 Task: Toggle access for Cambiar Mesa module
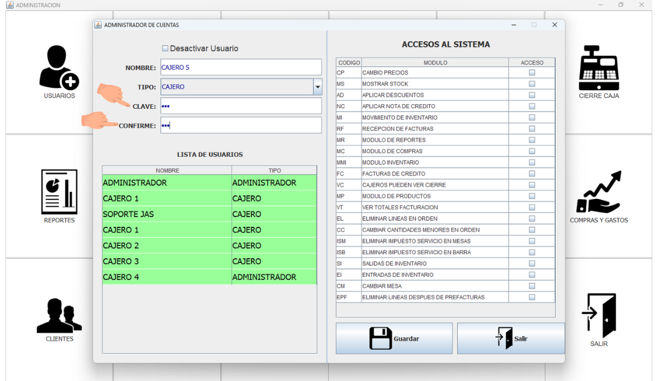coord(532,286)
